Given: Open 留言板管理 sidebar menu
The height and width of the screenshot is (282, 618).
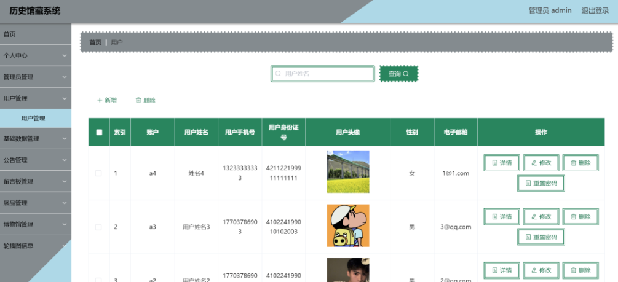Looking at the screenshot, I should [36, 182].
